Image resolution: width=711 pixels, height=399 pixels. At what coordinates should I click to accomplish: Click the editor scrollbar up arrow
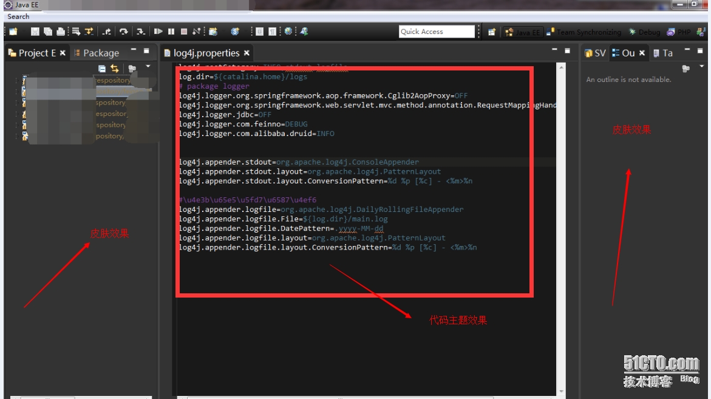(562, 67)
